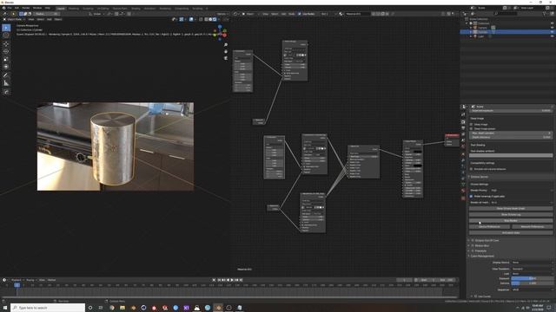Toggle camera view icon in viewport
The height and width of the screenshot is (312, 556).
[226, 58]
